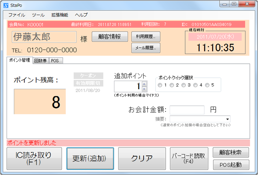Image resolution: width=258 pixels, height=175 pixels.
Task: Decrease 追加ポイント with the down arrow
Action: (x=144, y=89)
